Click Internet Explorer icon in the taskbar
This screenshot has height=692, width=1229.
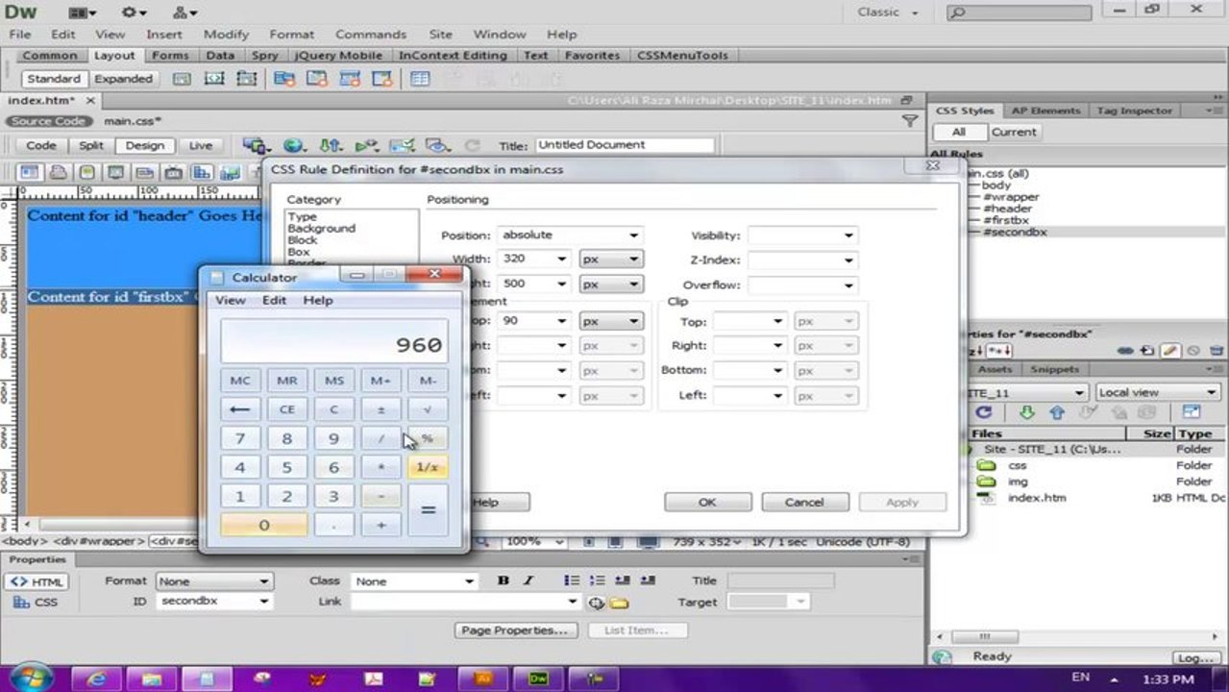(96, 679)
